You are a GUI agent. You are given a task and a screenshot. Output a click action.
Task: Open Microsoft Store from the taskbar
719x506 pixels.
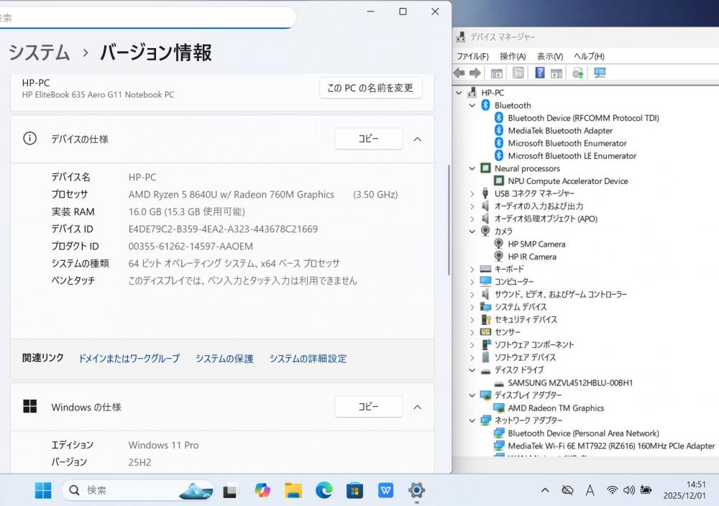click(x=354, y=490)
